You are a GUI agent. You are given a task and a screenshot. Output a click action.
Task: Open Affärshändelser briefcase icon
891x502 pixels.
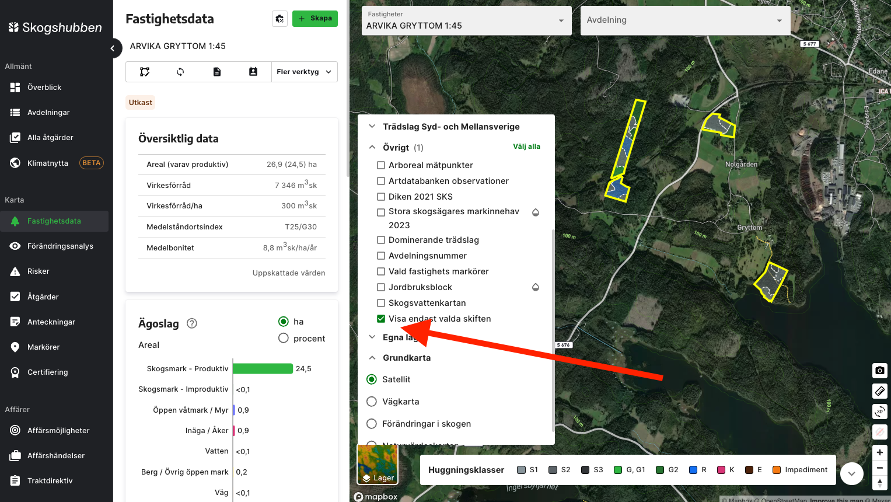[15, 456]
